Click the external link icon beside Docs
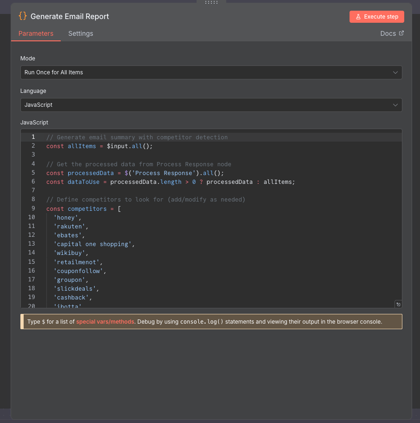 [x=401, y=33]
